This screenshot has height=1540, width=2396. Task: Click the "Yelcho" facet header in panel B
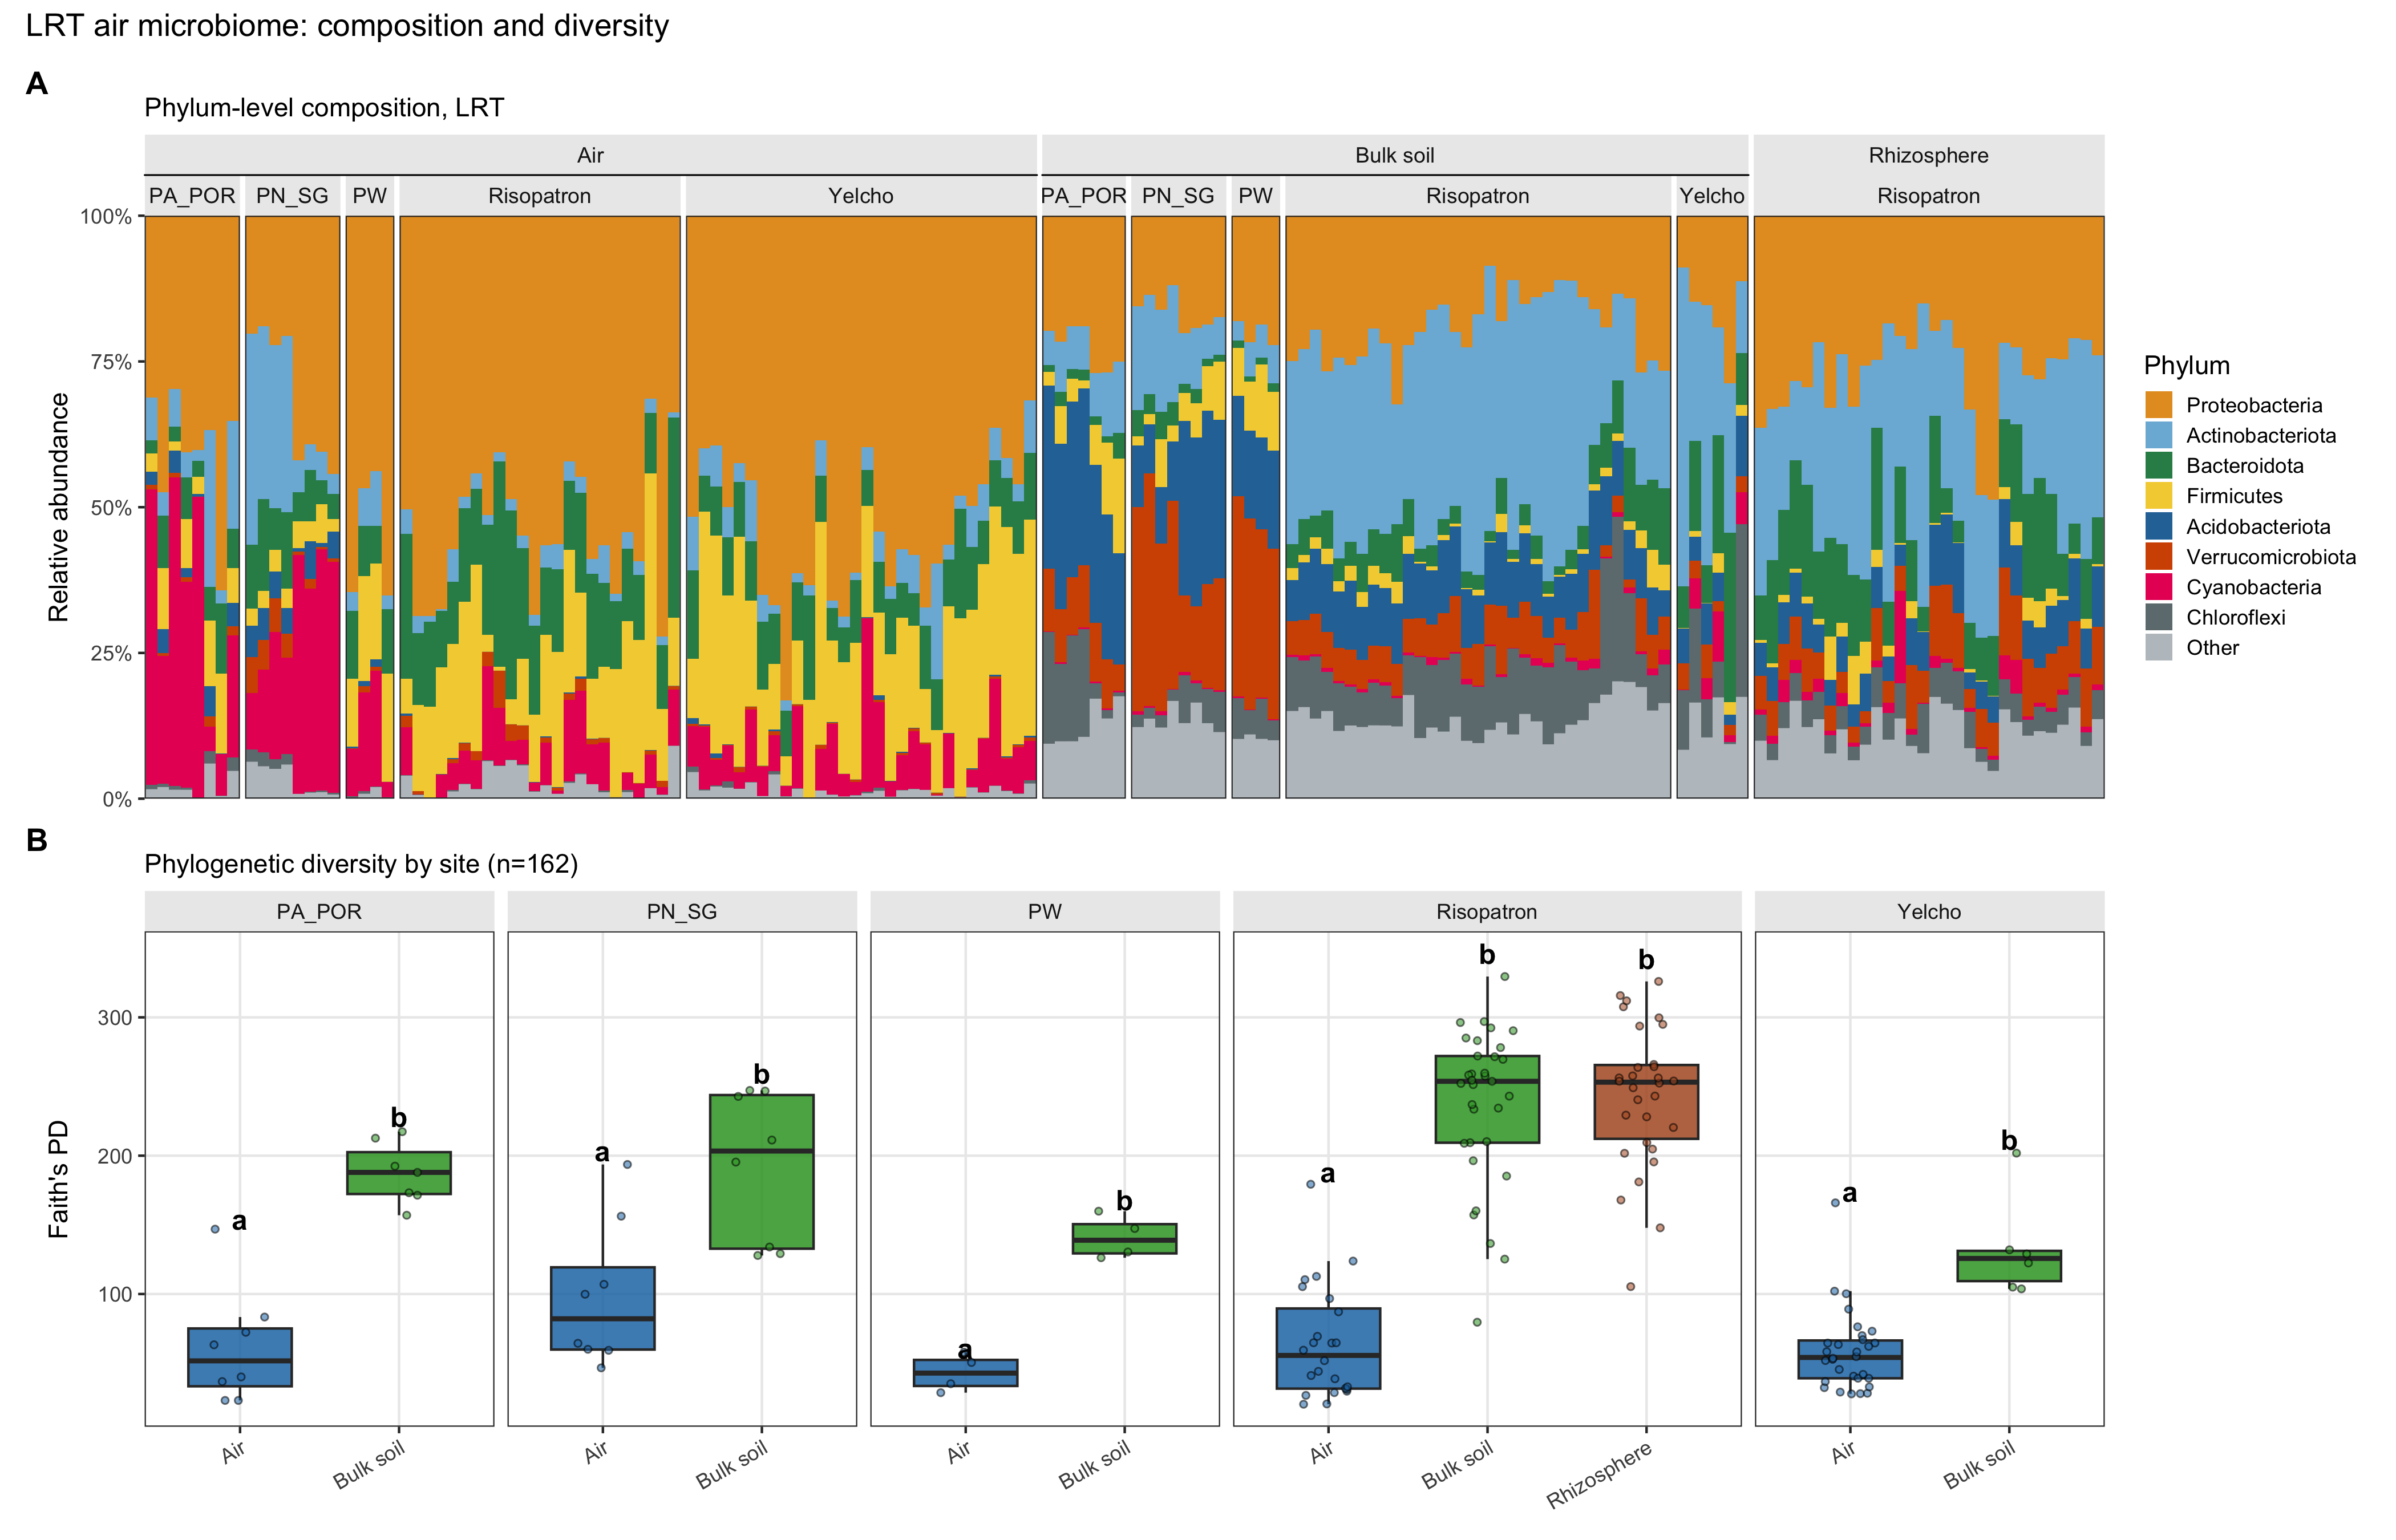pos(1929,912)
